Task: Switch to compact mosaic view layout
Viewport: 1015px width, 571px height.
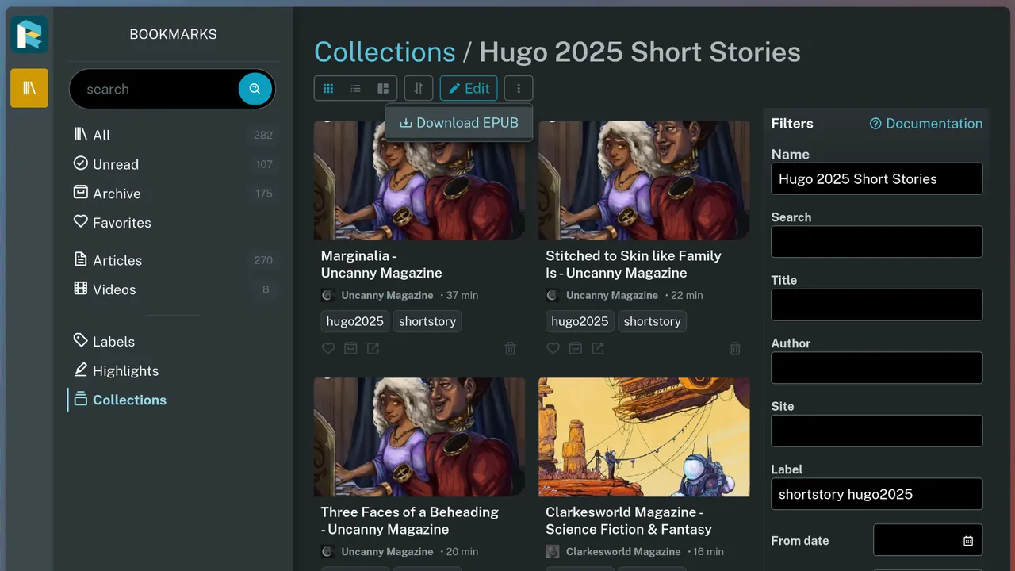Action: tap(383, 88)
